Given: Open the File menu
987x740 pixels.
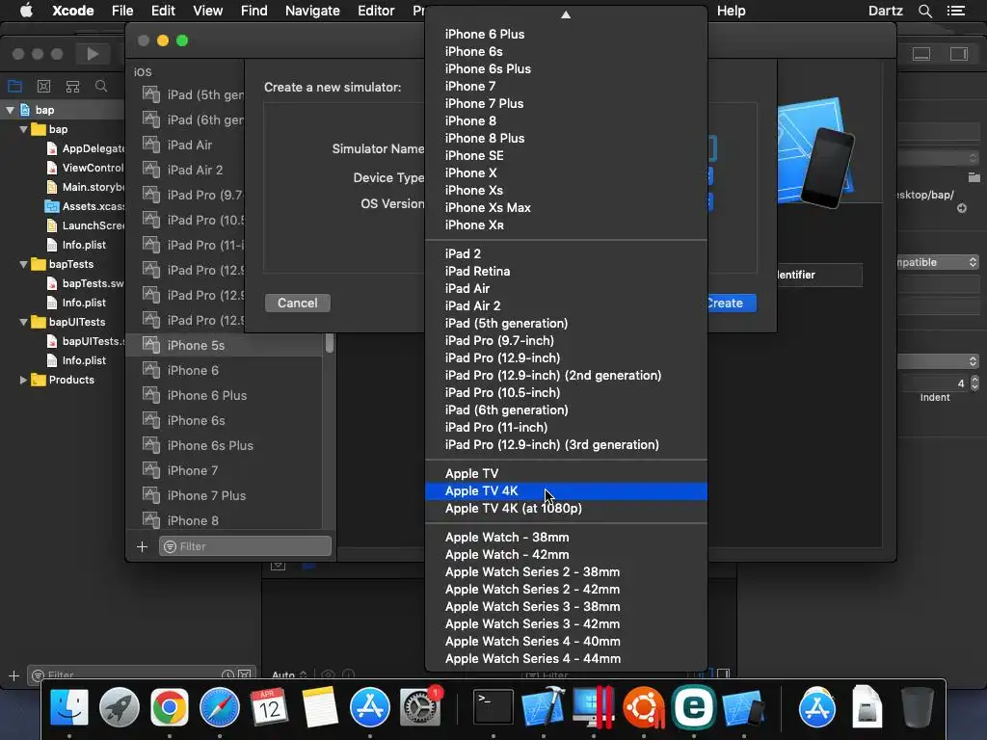Looking at the screenshot, I should 122,11.
